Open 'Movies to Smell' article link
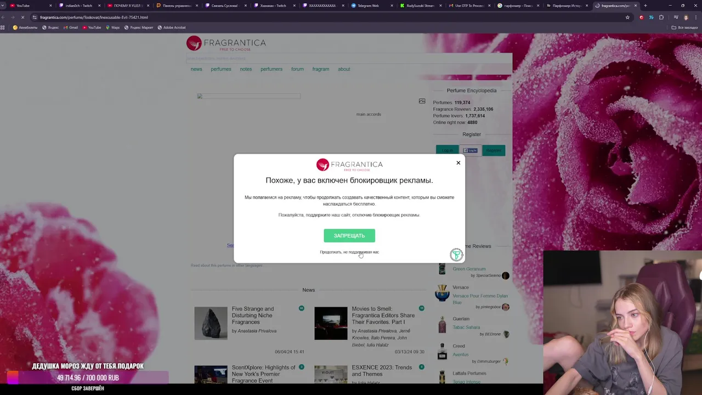This screenshot has height=395, width=702. pyautogui.click(x=383, y=315)
